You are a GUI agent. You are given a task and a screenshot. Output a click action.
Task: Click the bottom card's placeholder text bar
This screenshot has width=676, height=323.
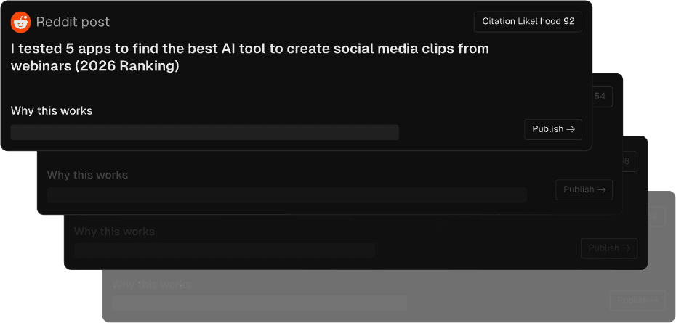click(x=259, y=303)
